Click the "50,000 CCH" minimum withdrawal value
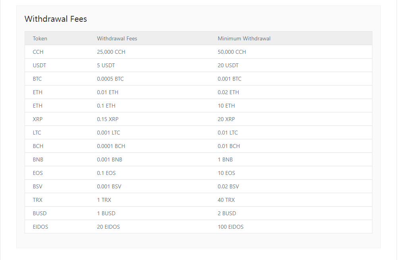 pyautogui.click(x=232, y=52)
